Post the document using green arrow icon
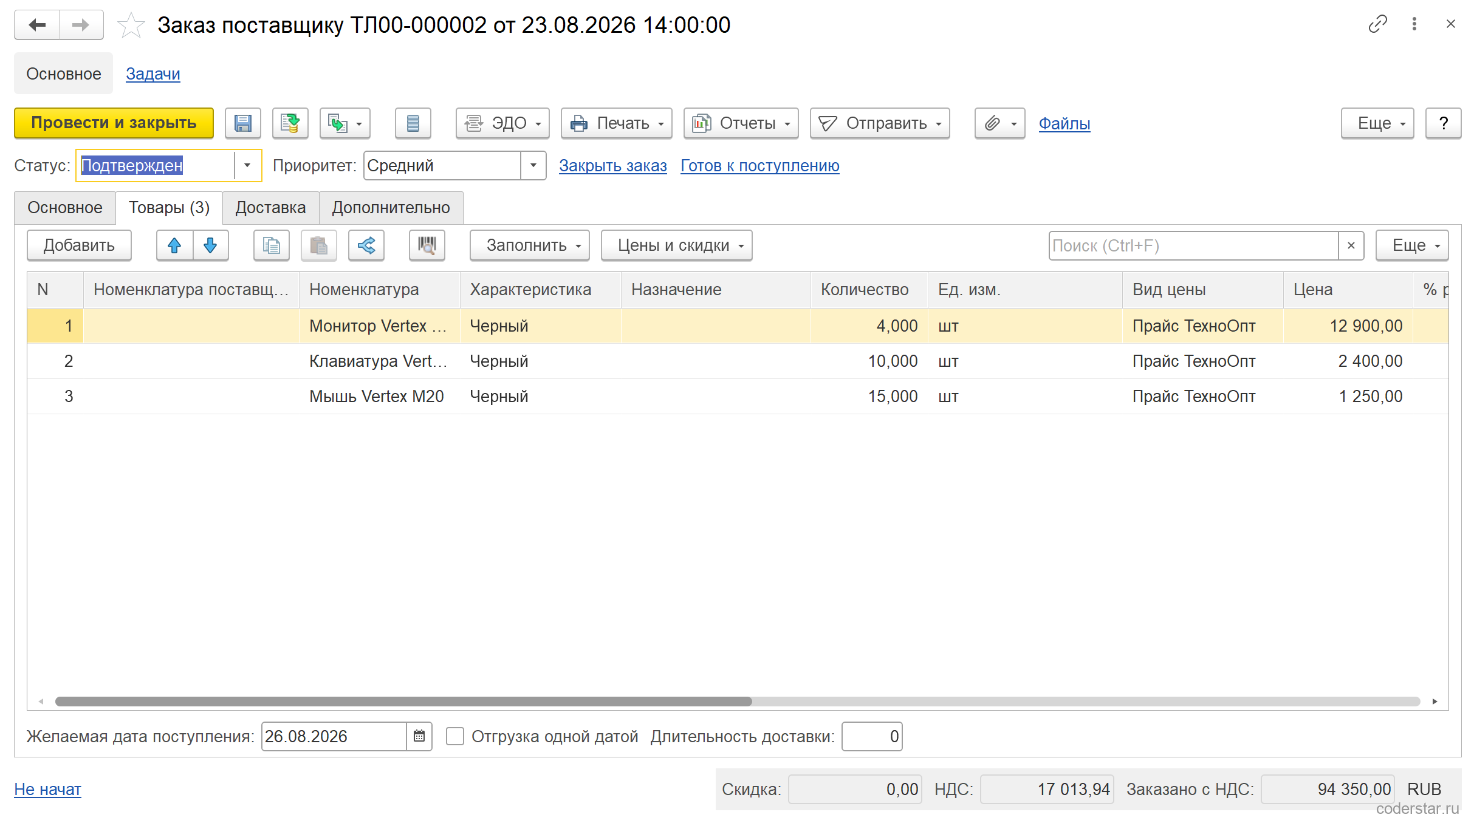The image size is (1474, 823). pyautogui.click(x=290, y=123)
